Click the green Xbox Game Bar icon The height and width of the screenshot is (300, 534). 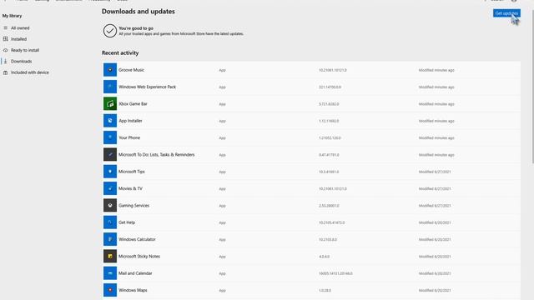(110, 103)
